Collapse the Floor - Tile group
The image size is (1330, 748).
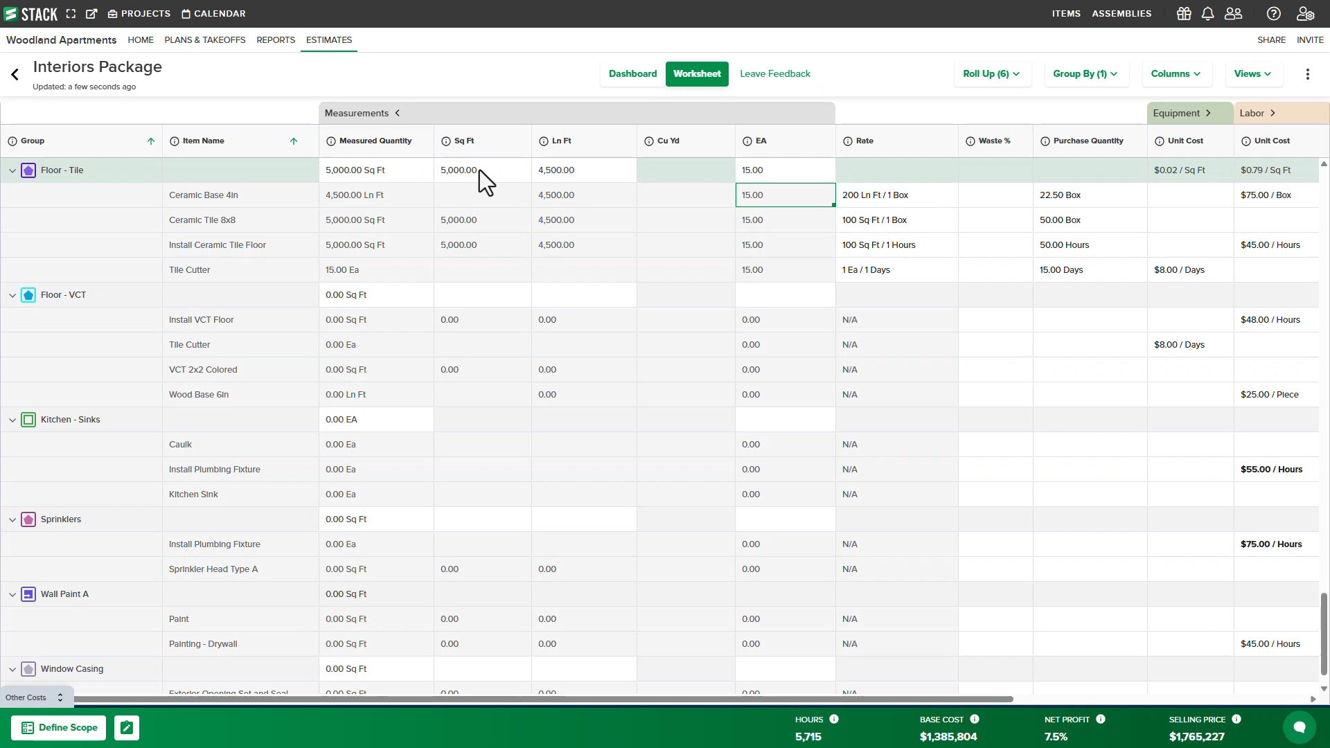(x=12, y=170)
